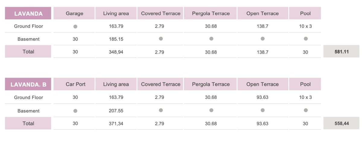Image resolution: width=362 pixels, height=142 pixels.
Task: Select the LAVANDA. B table title cell
Action: click(28, 84)
